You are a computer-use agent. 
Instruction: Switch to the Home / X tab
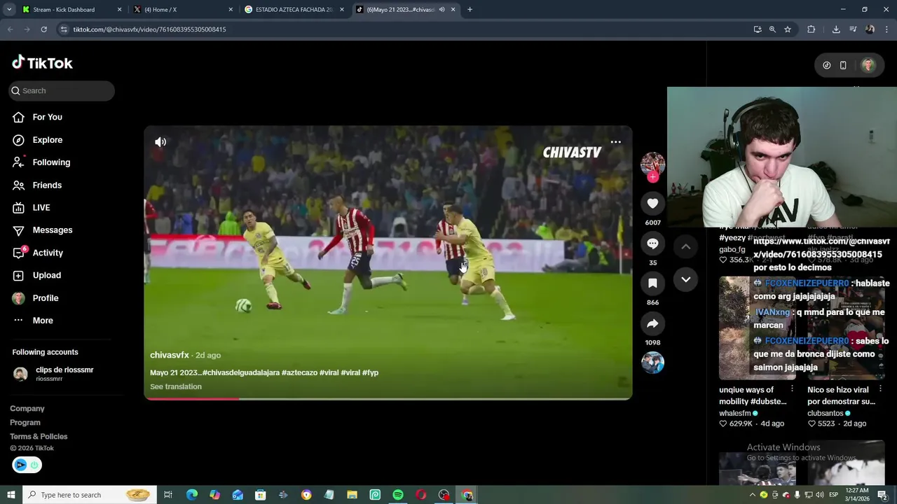pos(184,10)
